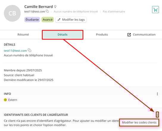The width and height of the screenshot is (162, 131).
Task: Copy email in the Détails section
Action: [x=29, y=50]
